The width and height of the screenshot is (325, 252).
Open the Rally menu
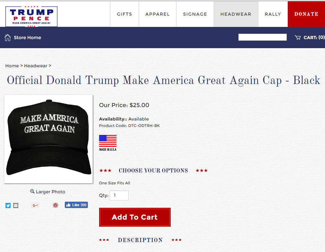pyautogui.click(x=273, y=14)
